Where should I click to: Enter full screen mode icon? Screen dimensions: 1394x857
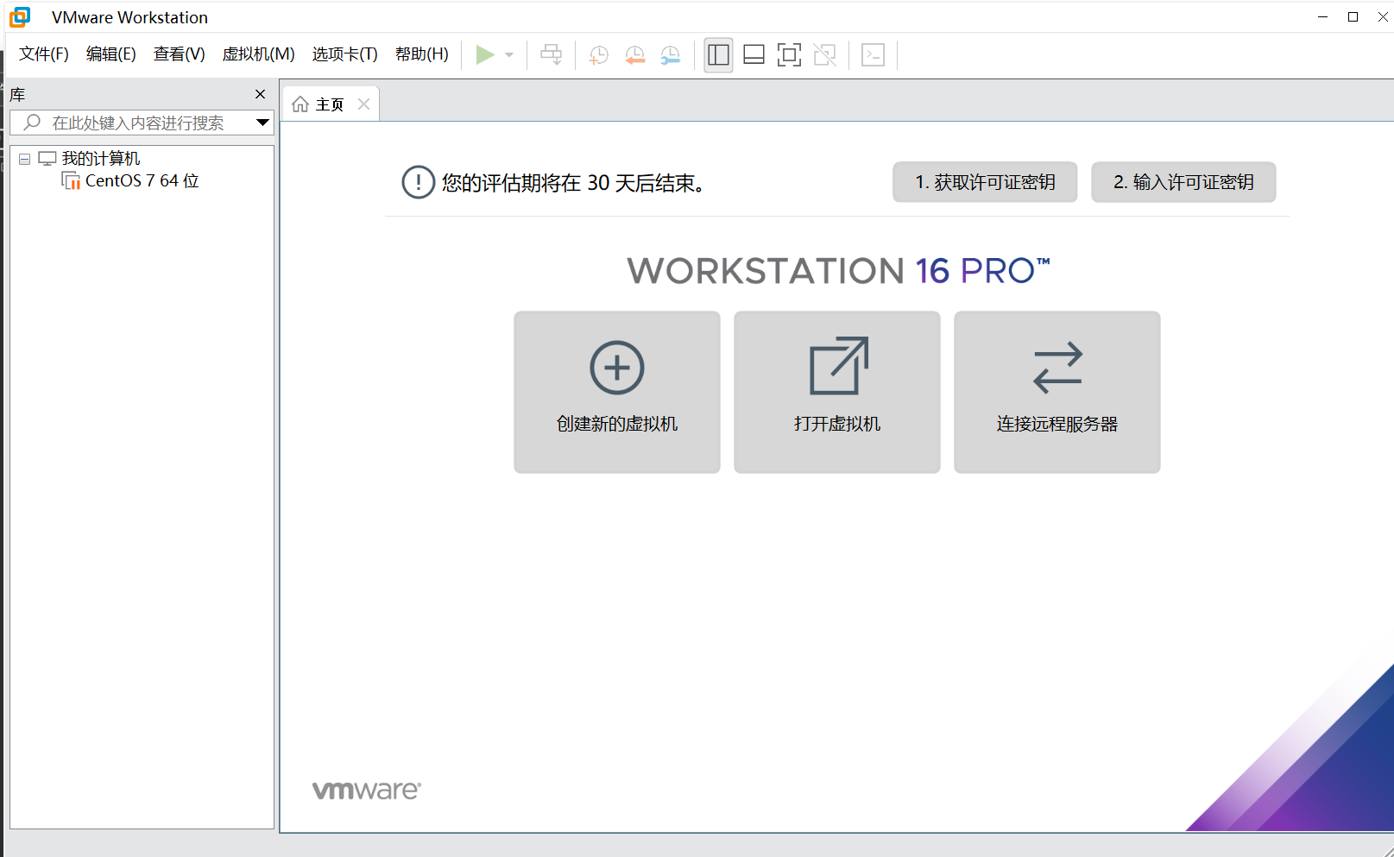[x=789, y=55]
